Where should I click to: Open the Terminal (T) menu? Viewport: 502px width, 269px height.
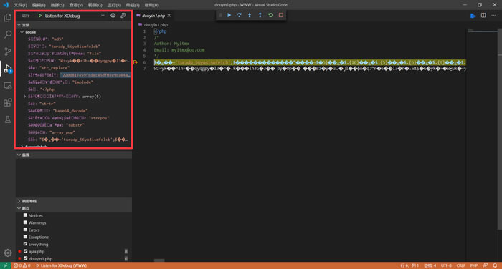[x=133, y=5]
